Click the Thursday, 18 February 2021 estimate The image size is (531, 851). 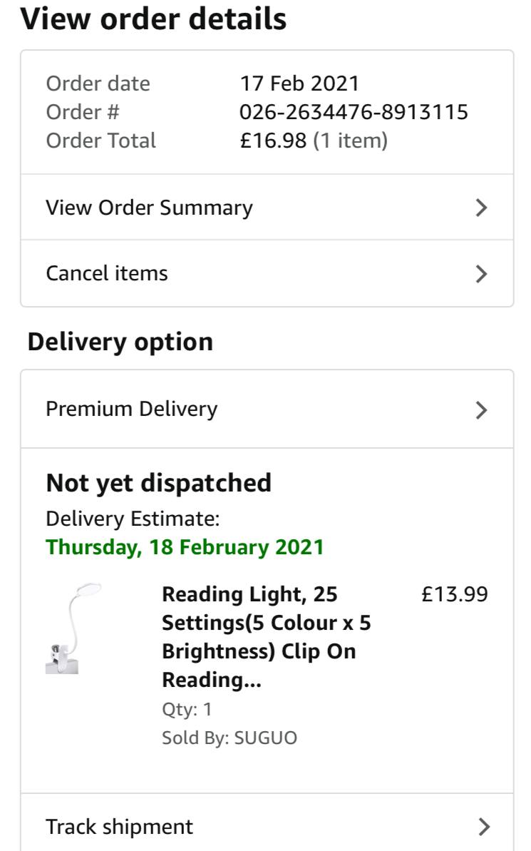pyautogui.click(x=185, y=547)
